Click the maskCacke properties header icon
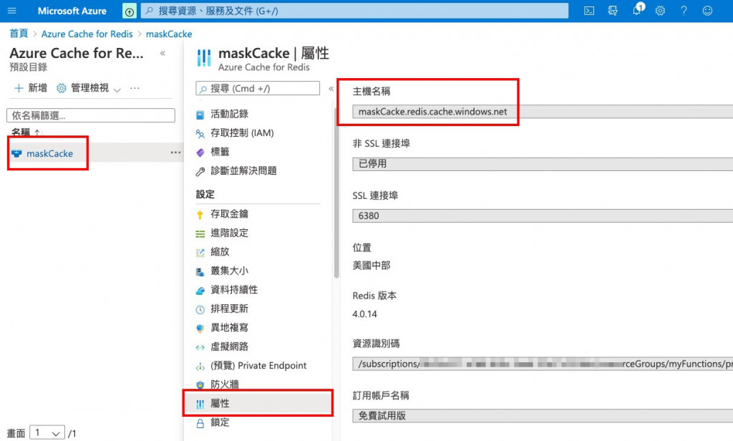 204,58
